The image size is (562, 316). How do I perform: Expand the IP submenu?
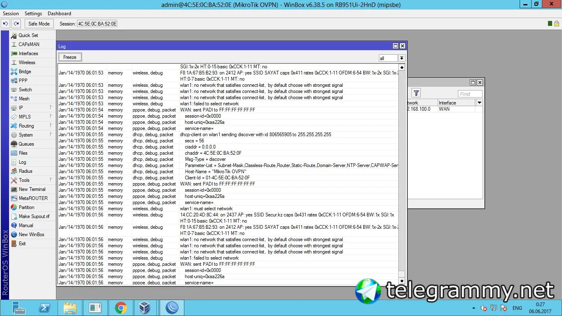tap(32, 108)
